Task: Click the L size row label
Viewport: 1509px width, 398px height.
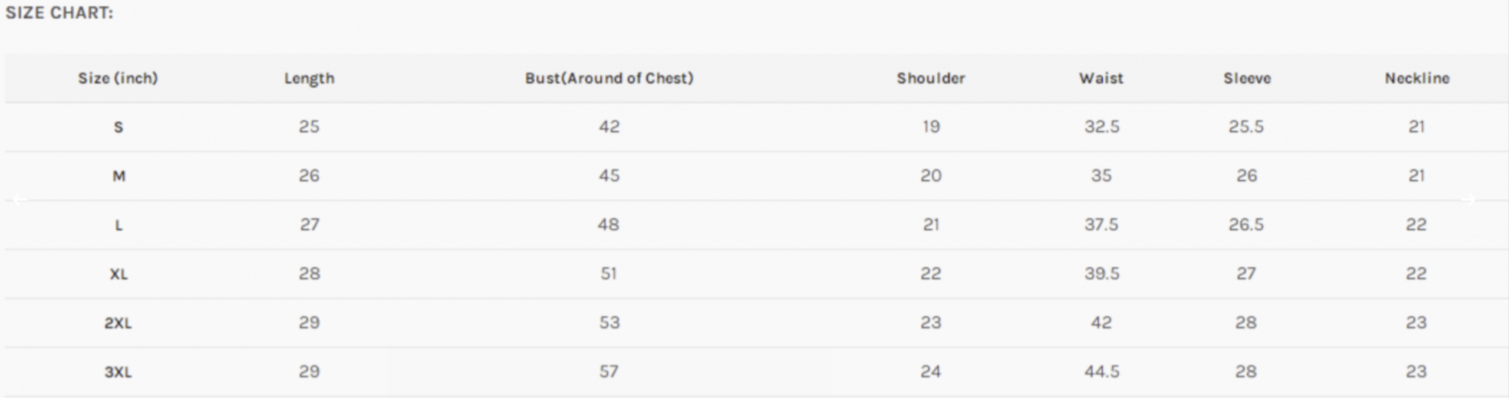Action: [118, 225]
